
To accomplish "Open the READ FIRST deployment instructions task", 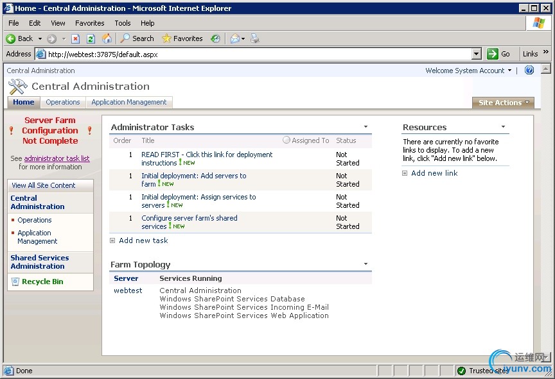I will (207, 158).
